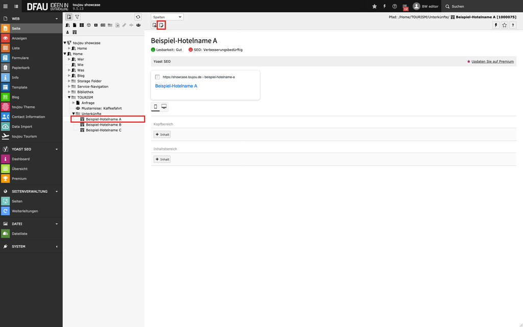This screenshot has width=523, height=327.
Task: Add Inhalt in Kopfbereich
Action: tap(162, 134)
